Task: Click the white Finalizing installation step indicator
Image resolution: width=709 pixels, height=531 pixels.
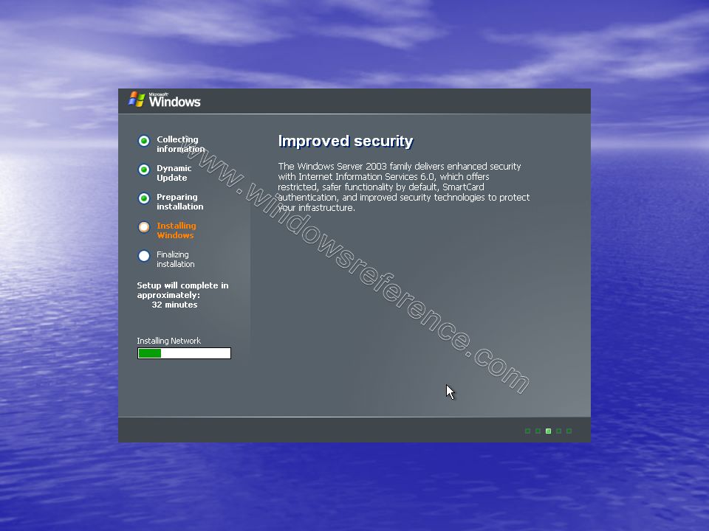Action: [x=144, y=256]
